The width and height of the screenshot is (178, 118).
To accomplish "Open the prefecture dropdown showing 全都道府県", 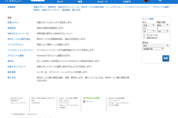I will coord(153,49).
